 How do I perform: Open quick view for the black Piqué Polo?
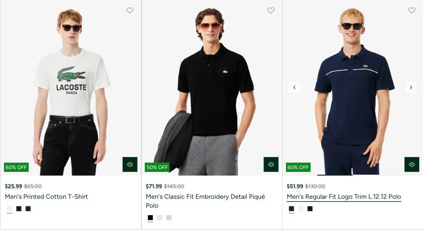coord(271,164)
